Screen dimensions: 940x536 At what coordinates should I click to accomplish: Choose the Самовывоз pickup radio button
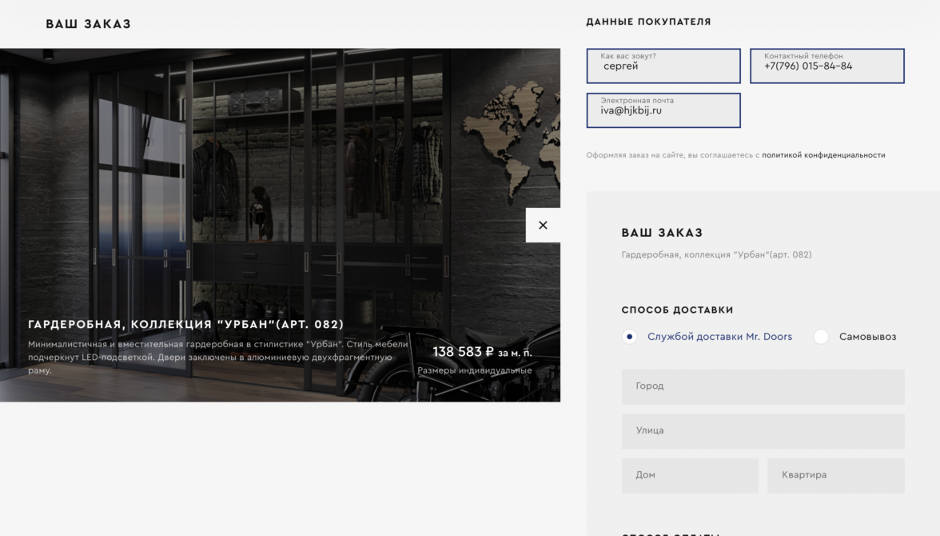pyautogui.click(x=821, y=337)
